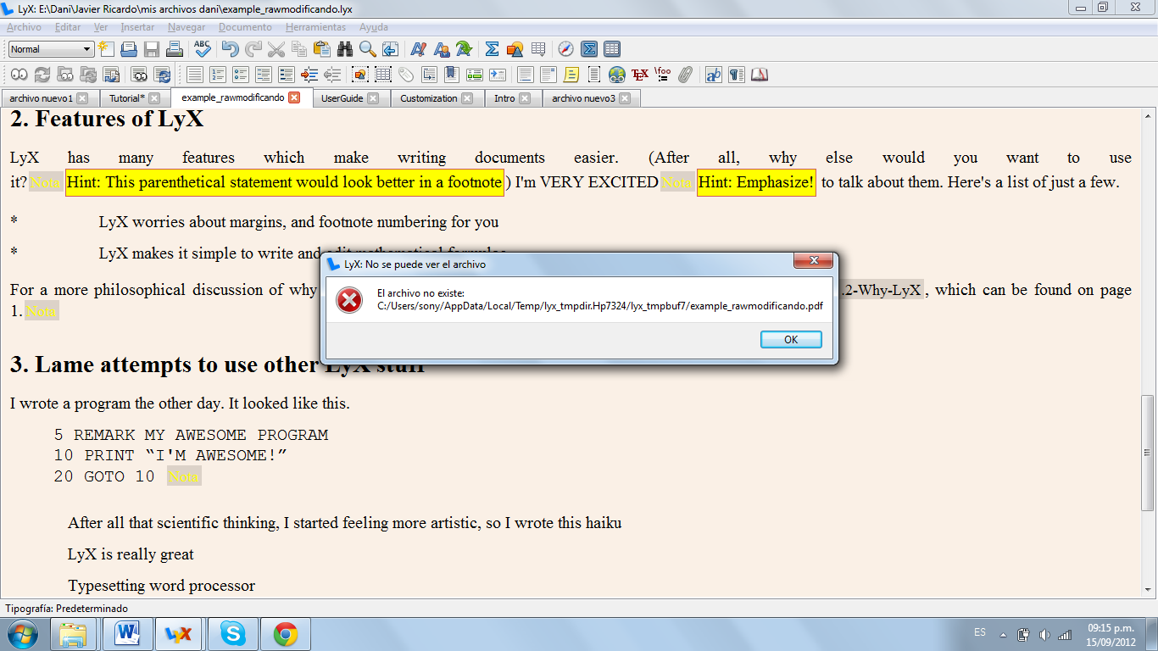Click the taskbar volume speaker icon
This screenshot has width=1158, height=651.
click(1044, 634)
